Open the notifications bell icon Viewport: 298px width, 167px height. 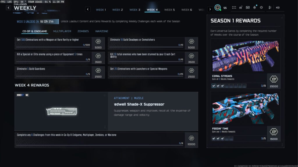tap(255, 8)
